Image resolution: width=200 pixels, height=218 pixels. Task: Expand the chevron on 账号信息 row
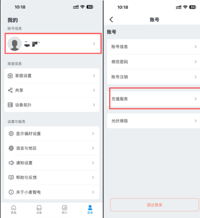(196, 47)
